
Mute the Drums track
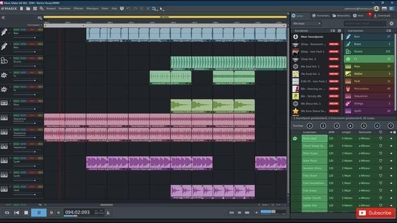(23, 58)
